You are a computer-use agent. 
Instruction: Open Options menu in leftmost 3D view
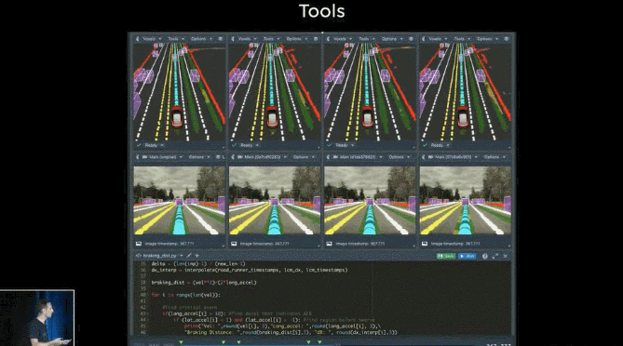(x=201, y=39)
